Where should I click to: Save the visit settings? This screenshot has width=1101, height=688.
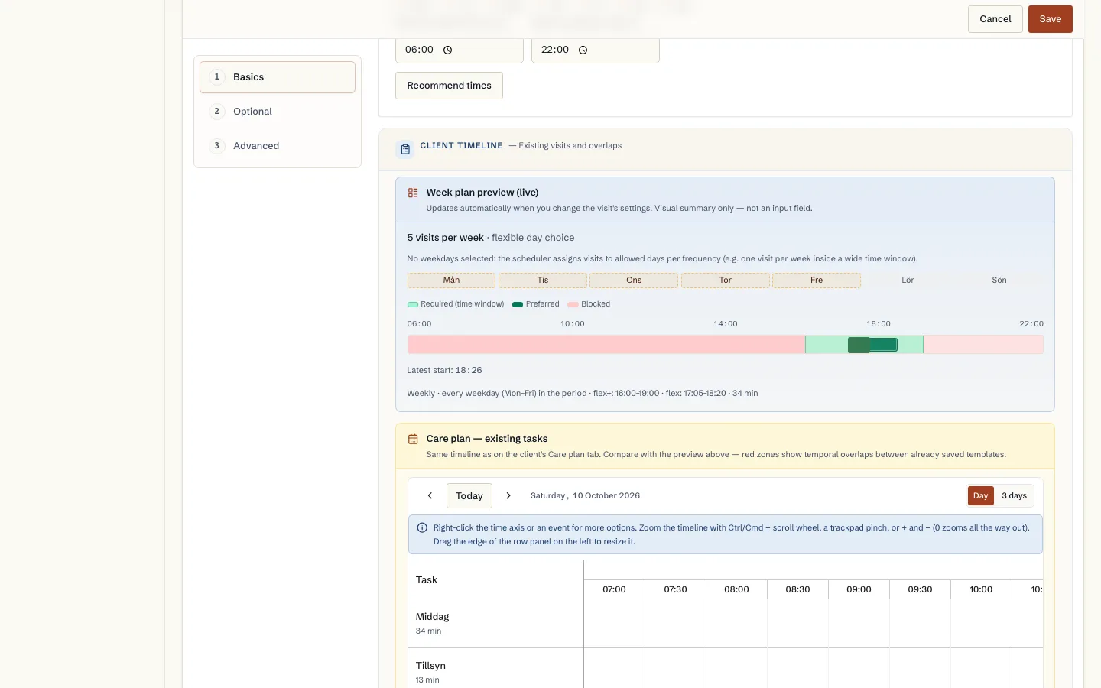point(1051,19)
